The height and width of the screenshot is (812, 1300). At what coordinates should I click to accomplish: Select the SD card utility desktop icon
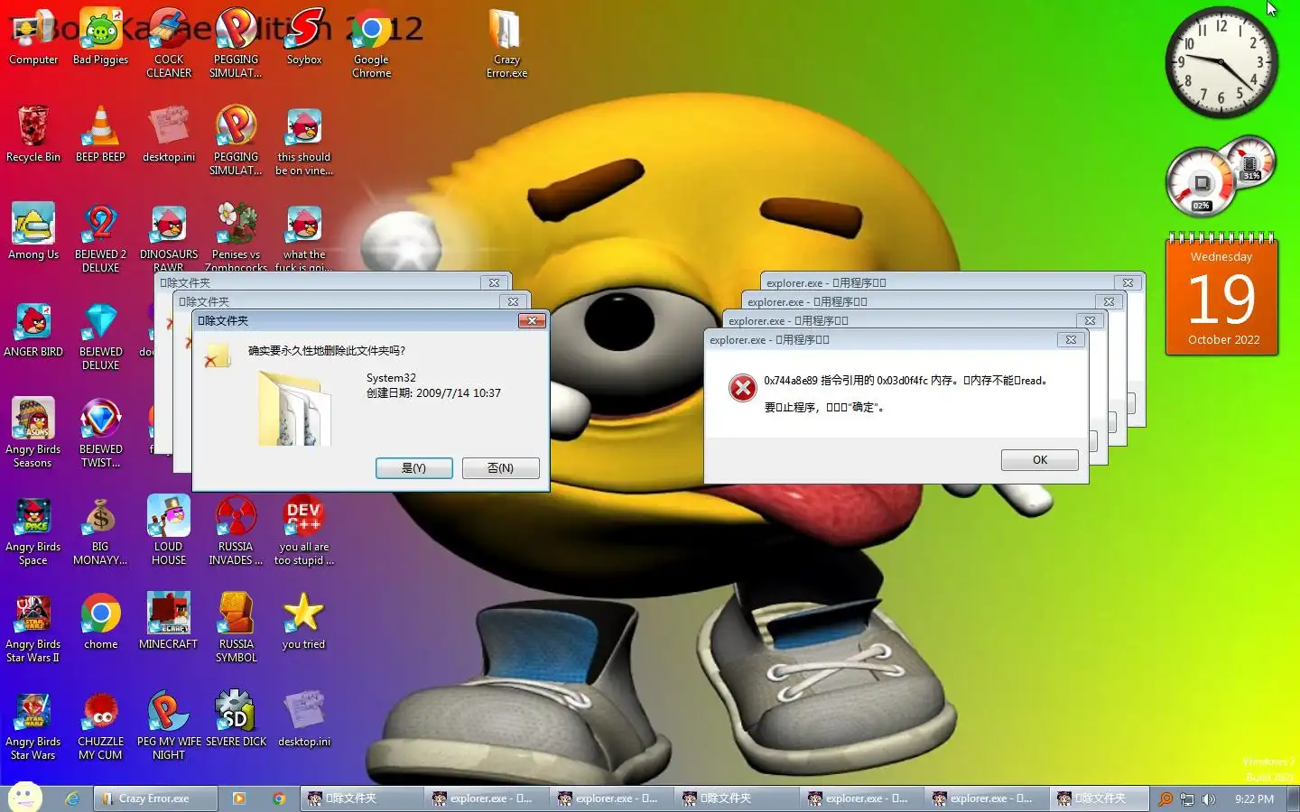pos(236,720)
